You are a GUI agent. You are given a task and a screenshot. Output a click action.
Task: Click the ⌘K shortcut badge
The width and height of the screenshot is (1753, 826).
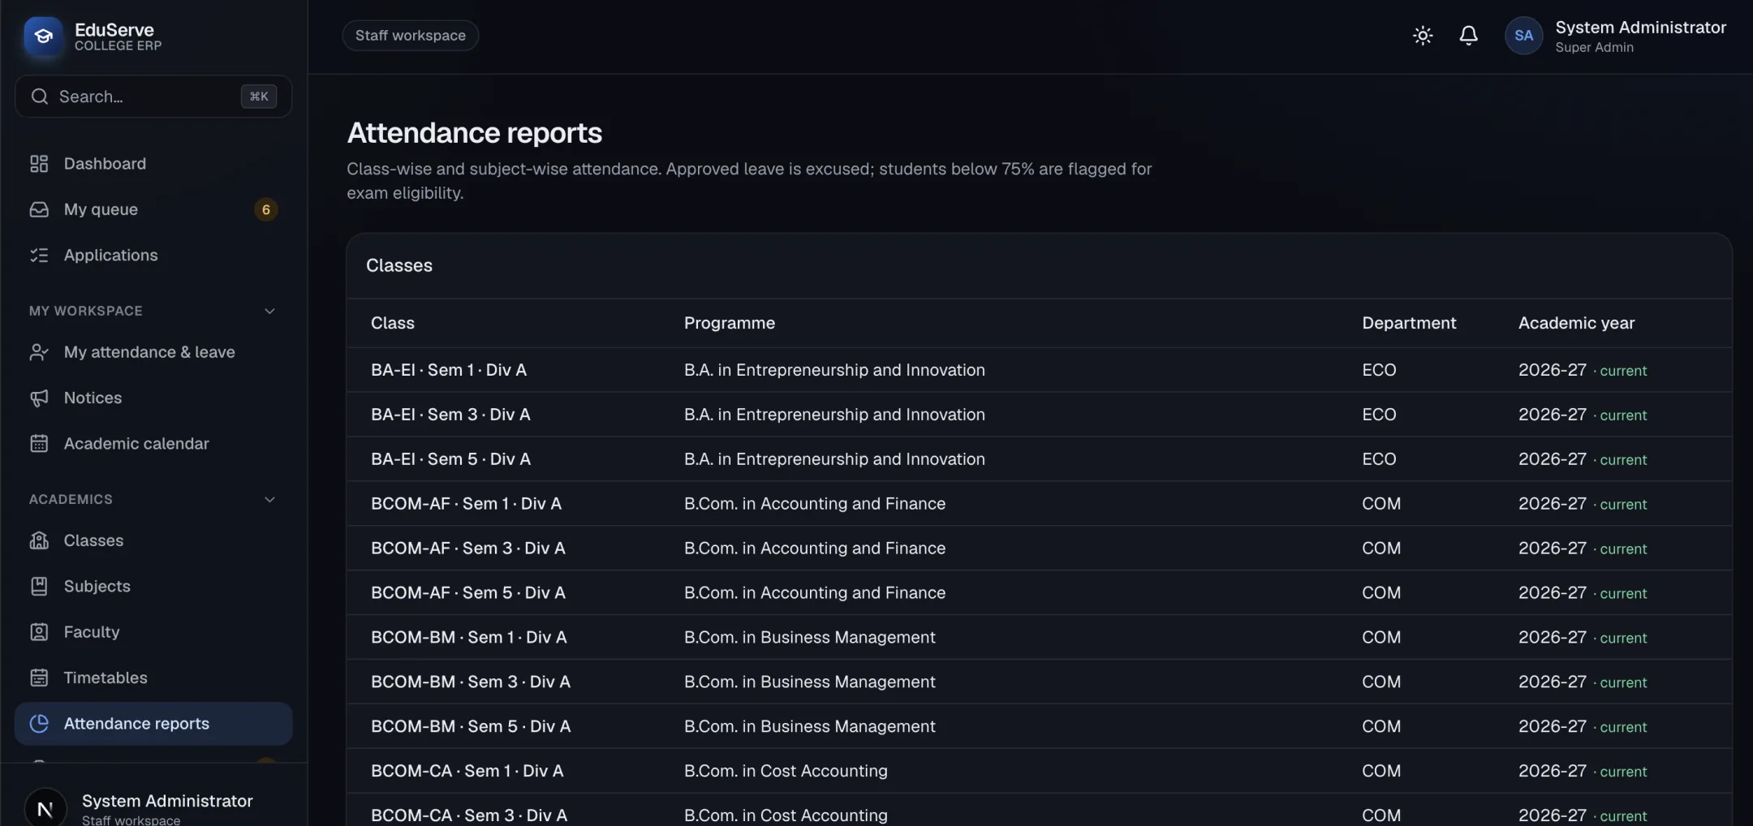259,97
